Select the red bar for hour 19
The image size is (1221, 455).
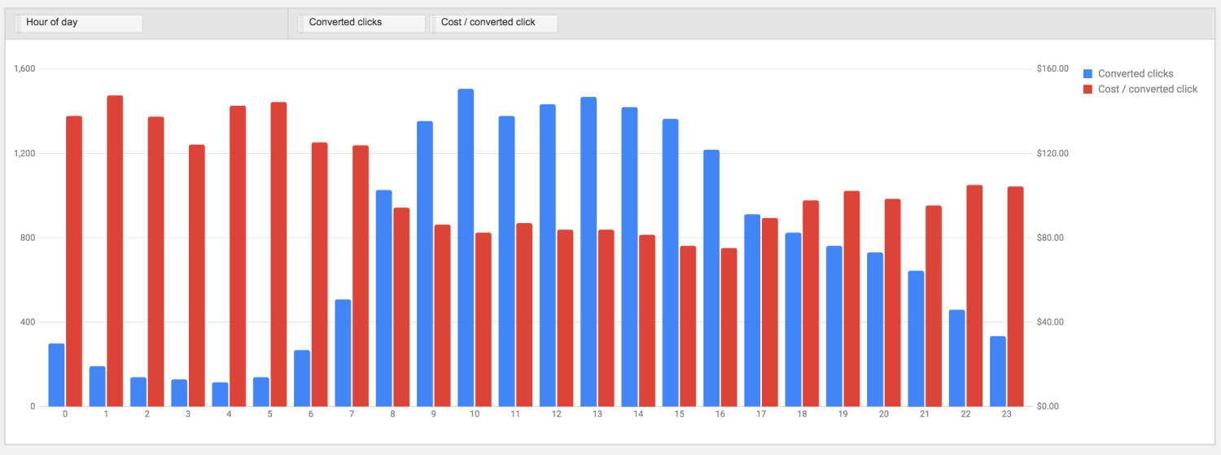pyautogui.click(x=851, y=299)
